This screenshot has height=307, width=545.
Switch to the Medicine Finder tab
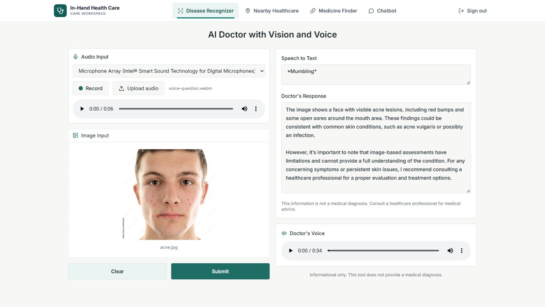[x=333, y=11]
